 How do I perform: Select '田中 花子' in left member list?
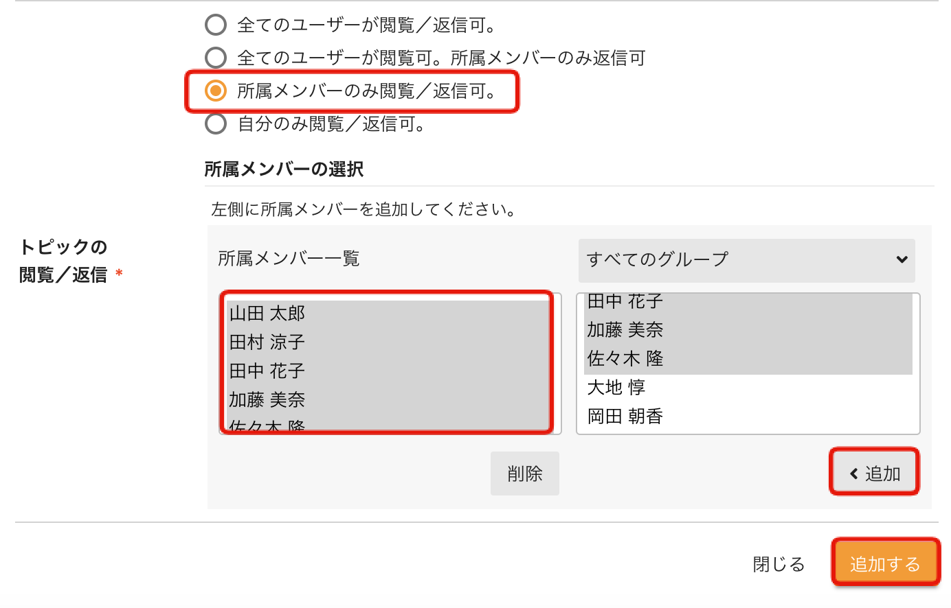[x=267, y=371]
